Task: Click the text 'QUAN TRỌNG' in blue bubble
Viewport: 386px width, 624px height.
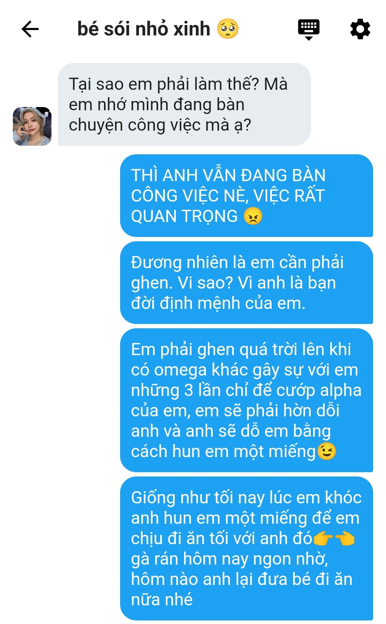Action: click(184, 217)
